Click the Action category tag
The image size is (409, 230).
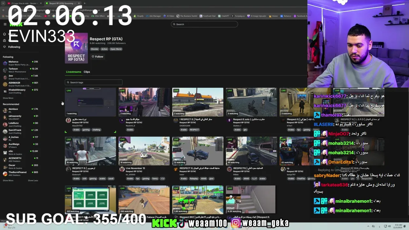[104, 49]
